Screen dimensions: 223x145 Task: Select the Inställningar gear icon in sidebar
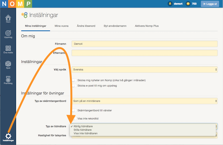point(8,137)
